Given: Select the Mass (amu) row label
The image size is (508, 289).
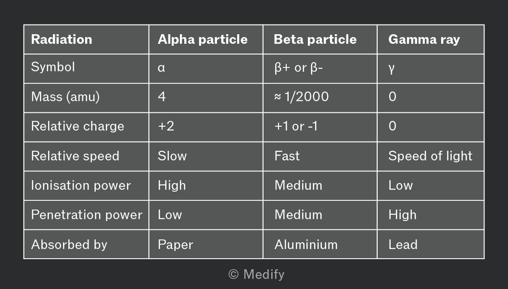Looking at the screenshot, I should tap(86, 98).
